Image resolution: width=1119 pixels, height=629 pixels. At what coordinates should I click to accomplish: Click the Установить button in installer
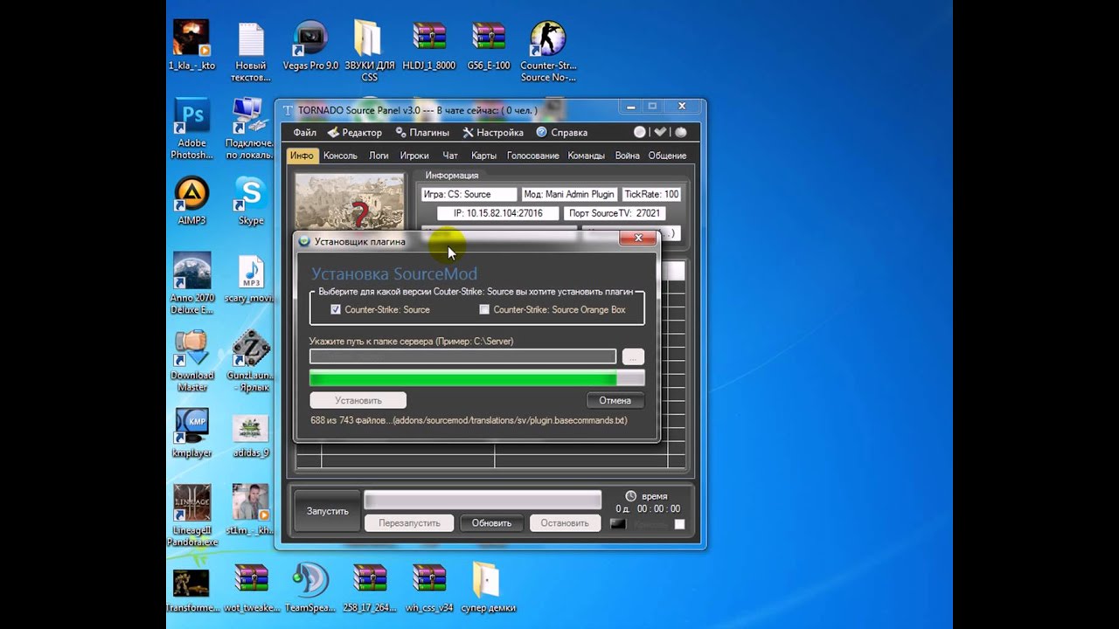pyautogui.click(x=358, y=400)
